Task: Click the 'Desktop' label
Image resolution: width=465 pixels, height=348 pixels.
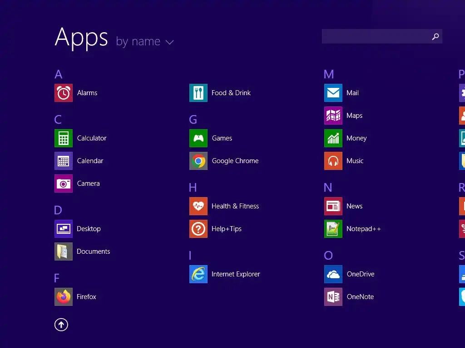Action: (89, 229)
